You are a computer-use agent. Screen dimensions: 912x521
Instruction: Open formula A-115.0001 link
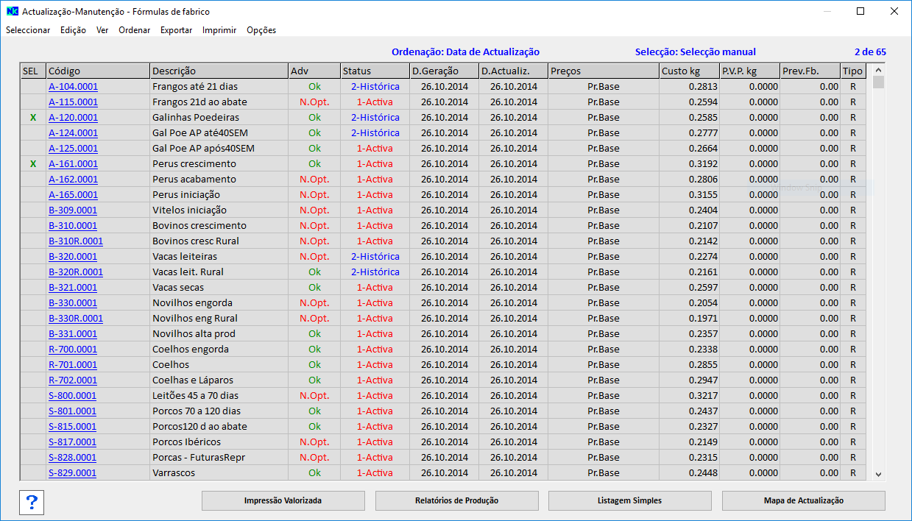click(73, 102)
